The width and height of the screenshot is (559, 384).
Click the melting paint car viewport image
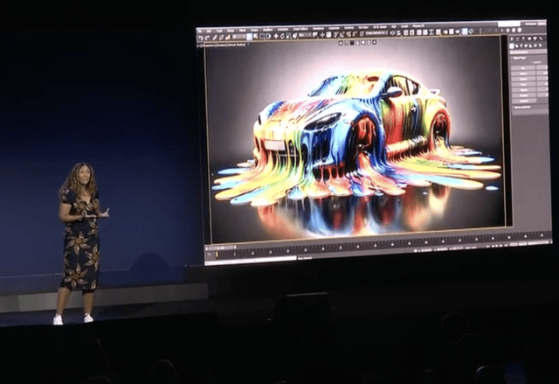click(x=355, y=139)
